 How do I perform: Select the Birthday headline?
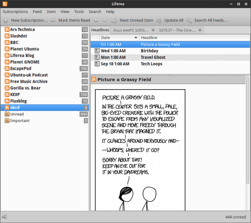pyautogui.click(x=149, y=51)
